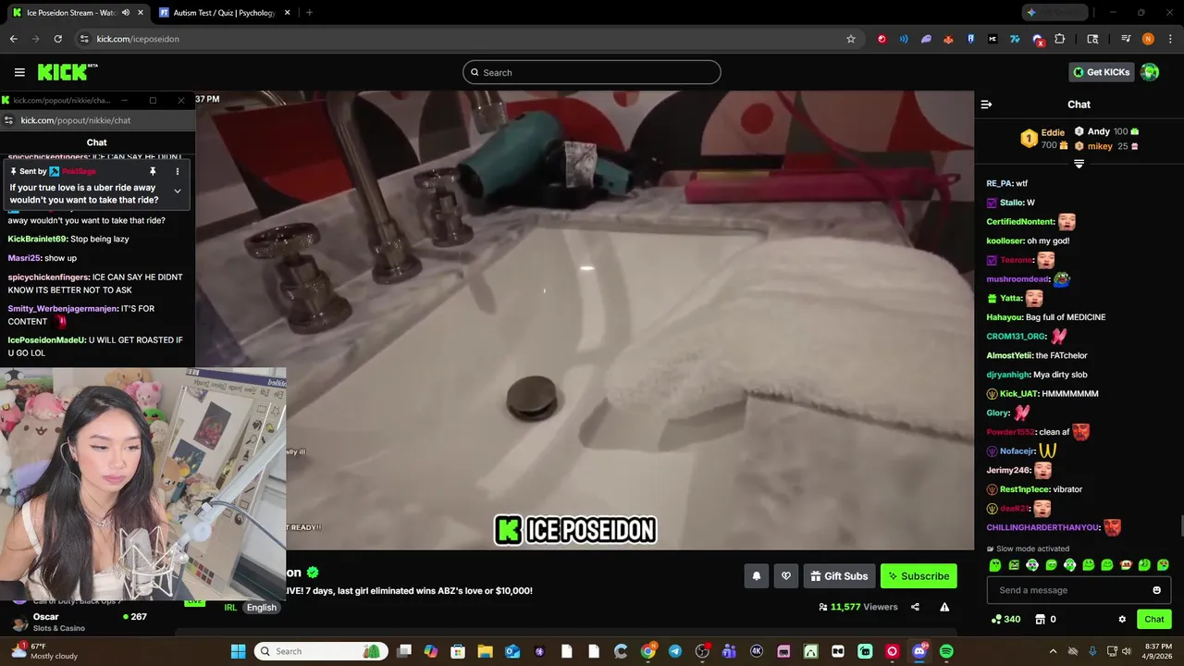Follow channel with the heart icon

786,576
